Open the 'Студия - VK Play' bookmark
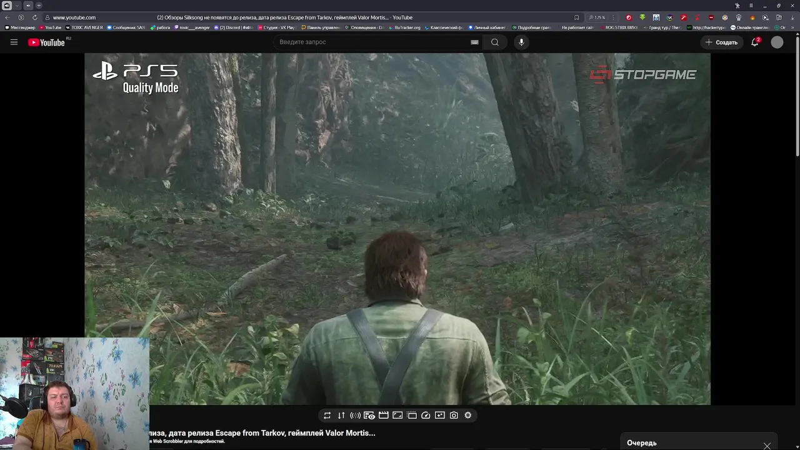 [x=276, y=27]
